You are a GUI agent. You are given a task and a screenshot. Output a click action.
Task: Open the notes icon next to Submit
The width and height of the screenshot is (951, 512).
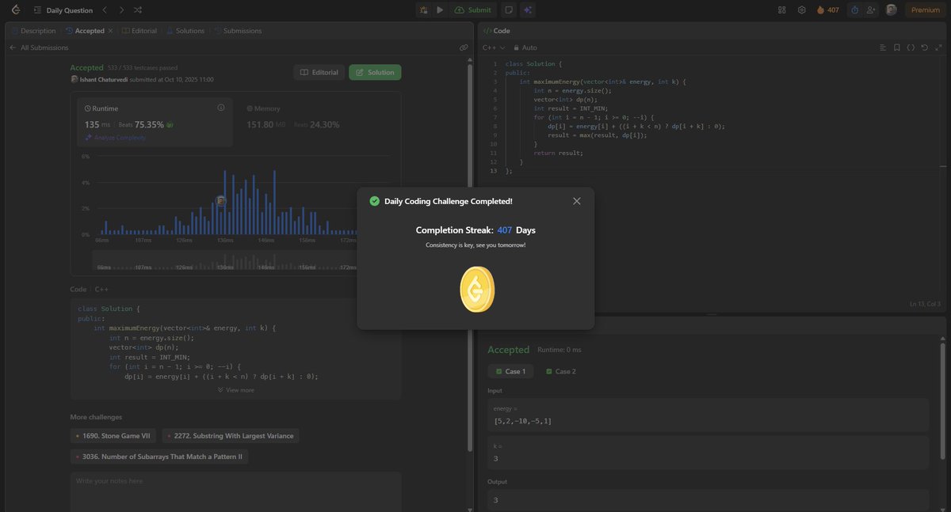[508, 10]
